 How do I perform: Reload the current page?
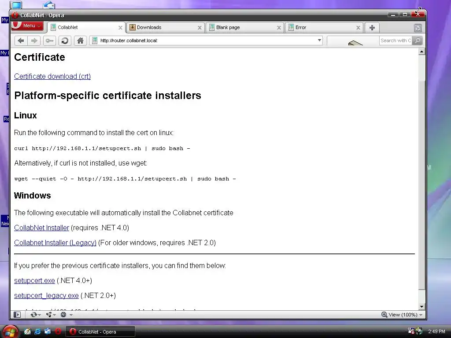tap(65, 41)
